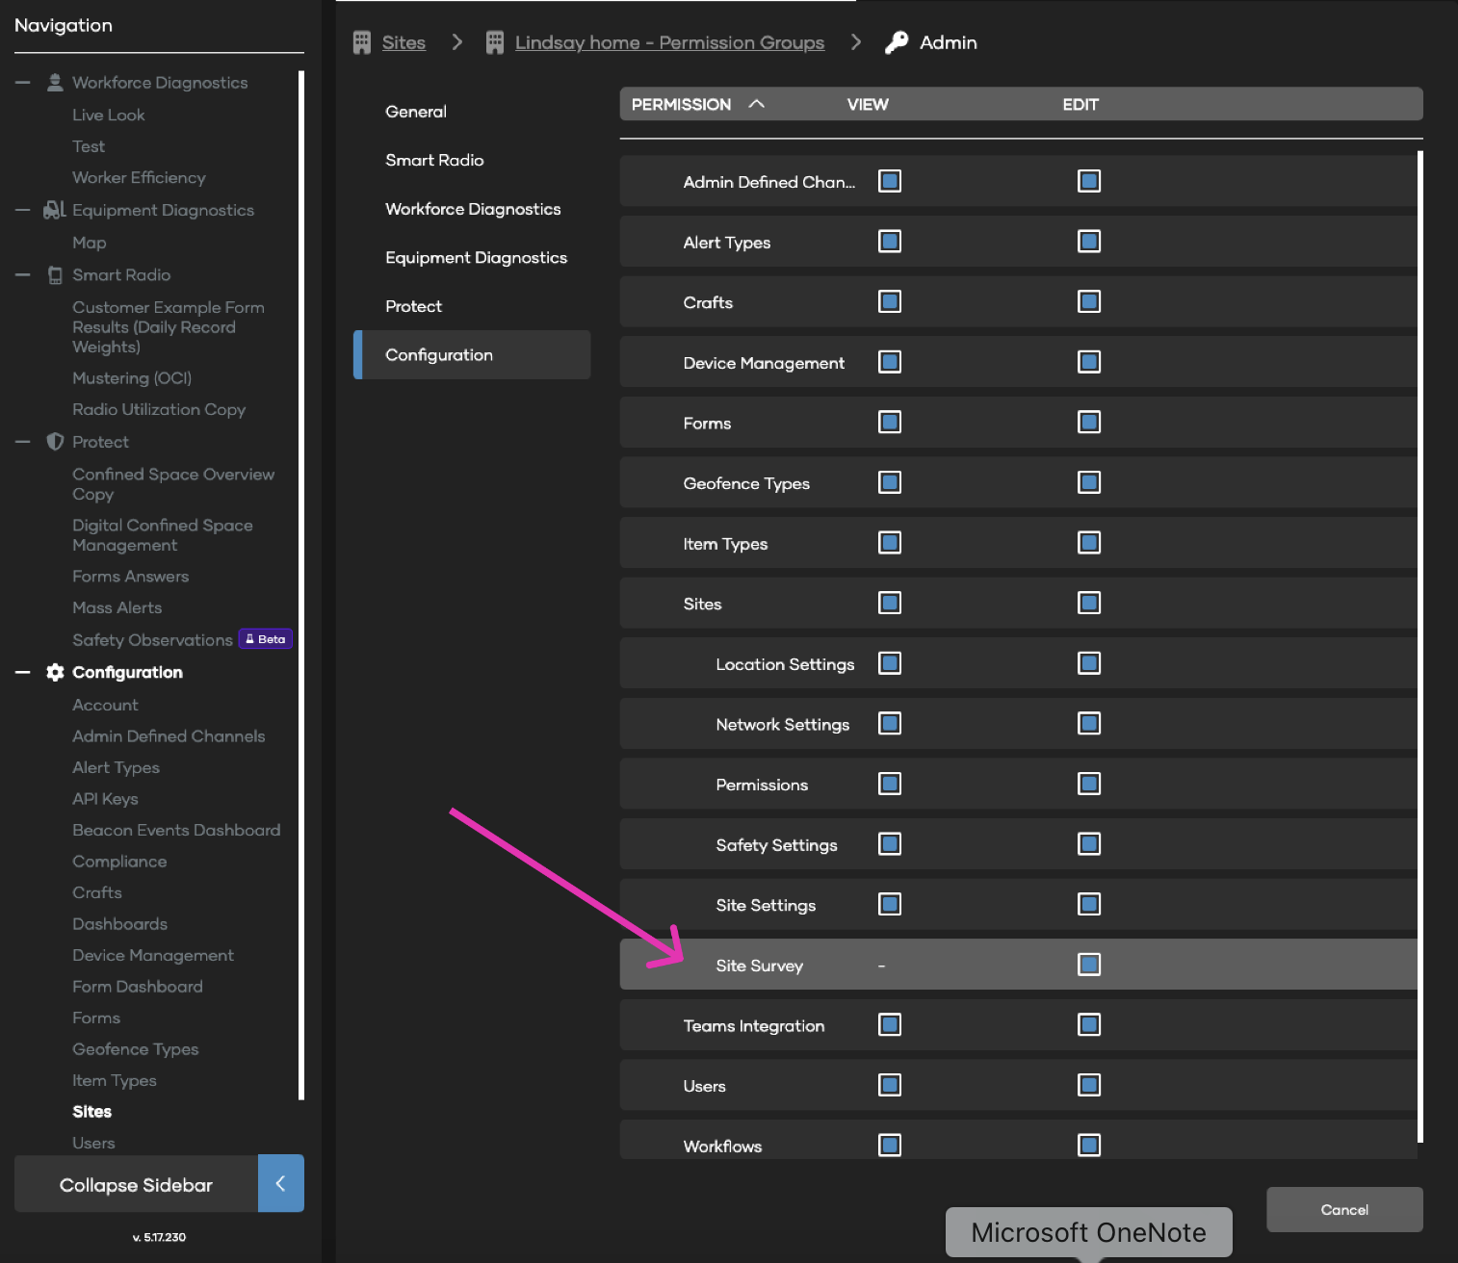
Task: Toggle View checkbox for Admin Defined Channels
Action: (x=890, y=181)
